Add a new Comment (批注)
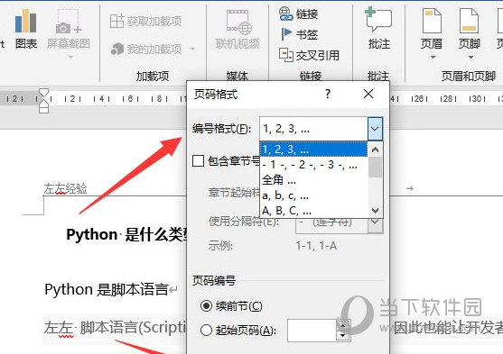The height and width of the screenshot is (354, 503). coord(379,30)
